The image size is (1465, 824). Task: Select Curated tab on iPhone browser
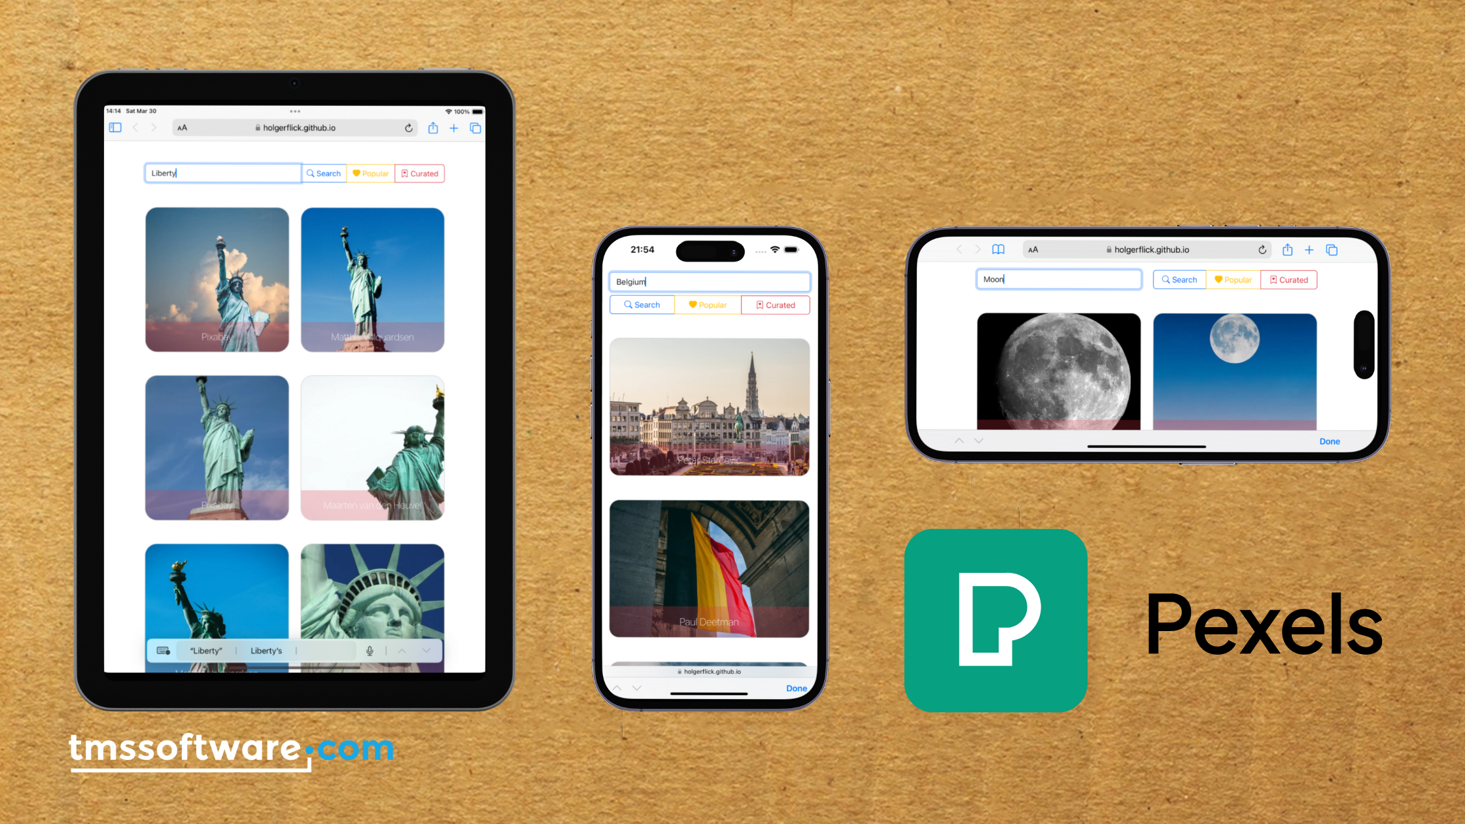click(774, 305)
